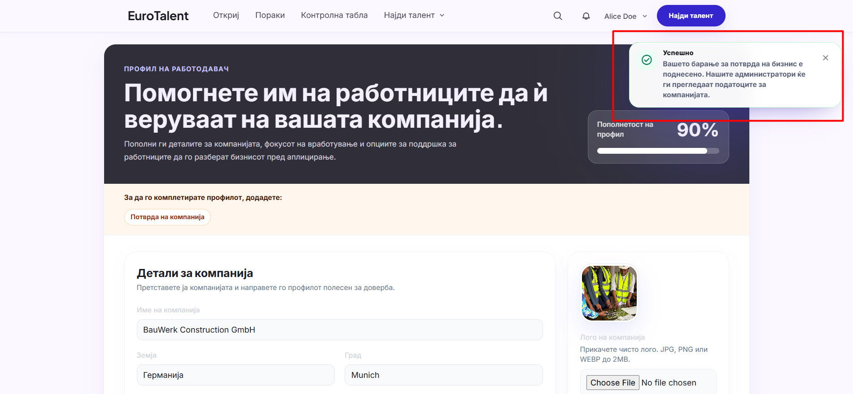Click the За да го комплетирате профилот text
Viewport: 853px width, 394px height.
pyautogui.click(x=203, y=197)
